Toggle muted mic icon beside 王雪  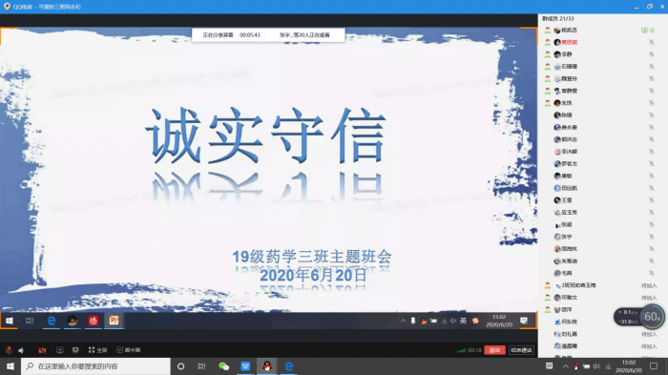click(x=652, y=200)
